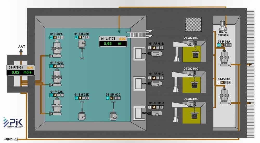Select the 01-P-02B pump icon

[x=56, y=78]
